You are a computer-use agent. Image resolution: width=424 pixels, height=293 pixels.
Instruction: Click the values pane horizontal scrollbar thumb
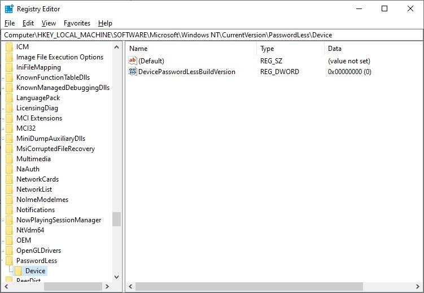[249, 287]
